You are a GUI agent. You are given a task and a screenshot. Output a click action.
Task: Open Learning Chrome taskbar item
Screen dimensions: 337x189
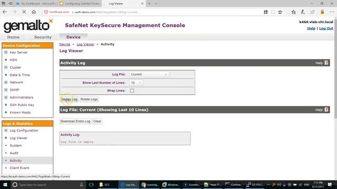pos(150,184)
